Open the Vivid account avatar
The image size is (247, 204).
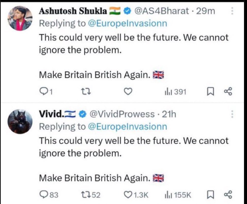20,122
